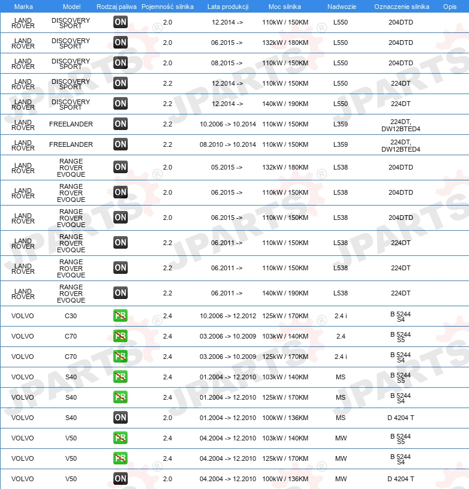Viewport: 469px width, 489px height.
Task: Click 'B 5244 S5' engine code in V50 row
Action: point(401,439)
